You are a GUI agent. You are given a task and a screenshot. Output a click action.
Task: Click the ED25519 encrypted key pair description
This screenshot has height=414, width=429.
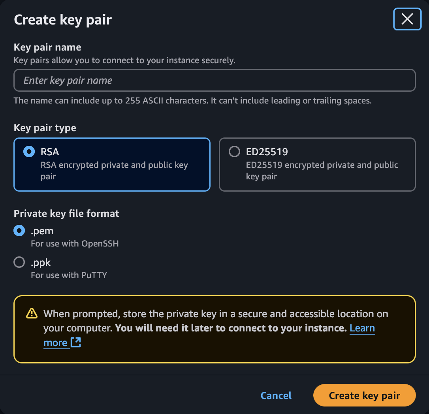point(322,171)
